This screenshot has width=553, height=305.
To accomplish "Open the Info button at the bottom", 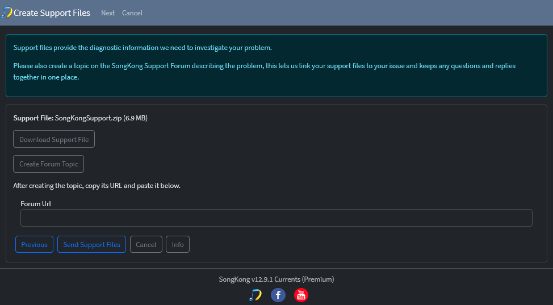I will (178, 244).
